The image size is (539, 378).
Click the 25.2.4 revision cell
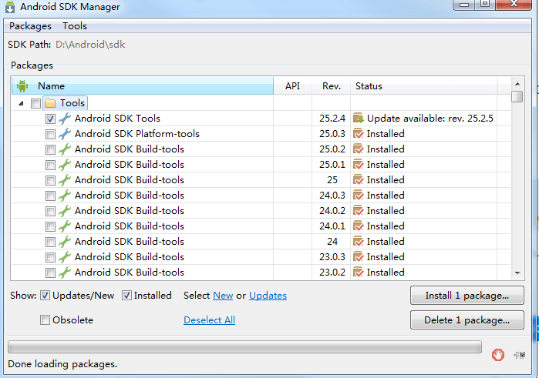332,119
